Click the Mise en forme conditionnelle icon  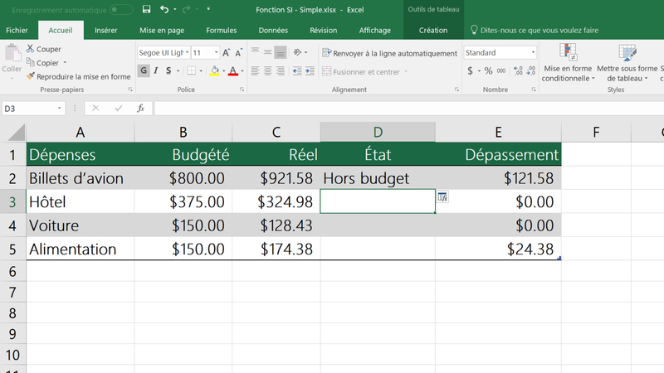click(x=569, y=53)
